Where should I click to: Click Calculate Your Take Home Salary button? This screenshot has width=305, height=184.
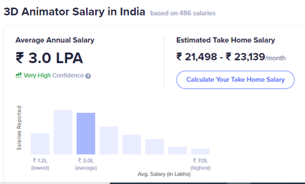point(235,79)
